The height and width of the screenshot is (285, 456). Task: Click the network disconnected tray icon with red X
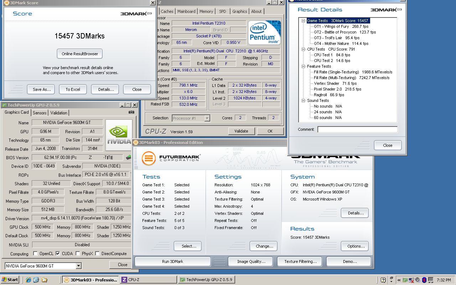411,280
